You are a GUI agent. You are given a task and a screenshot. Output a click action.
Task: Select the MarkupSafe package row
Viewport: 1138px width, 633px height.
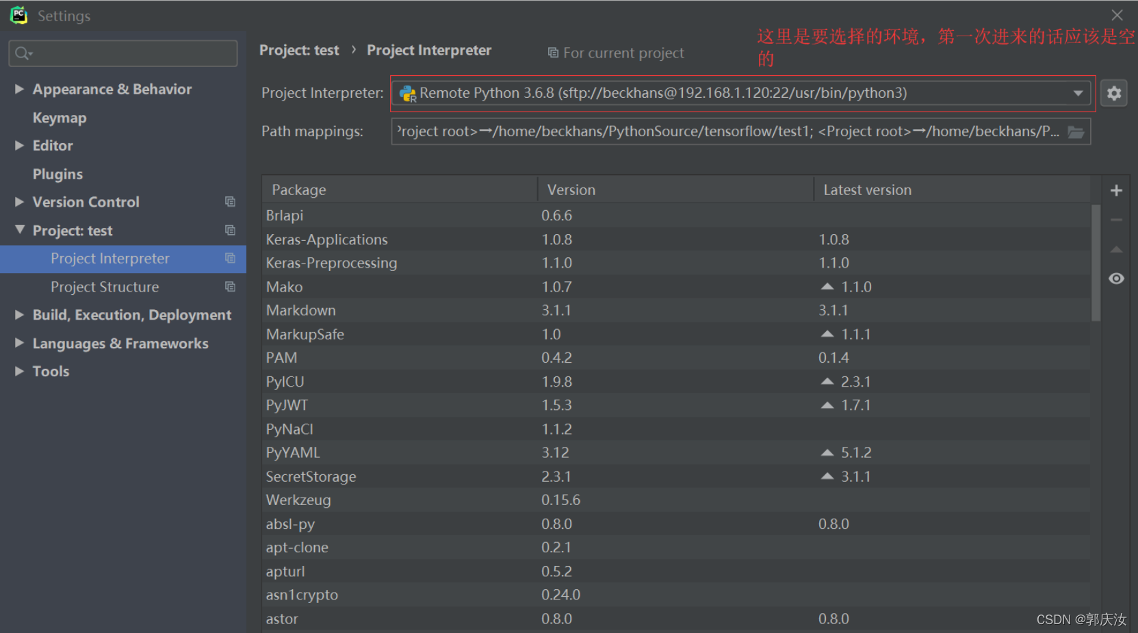676,334
